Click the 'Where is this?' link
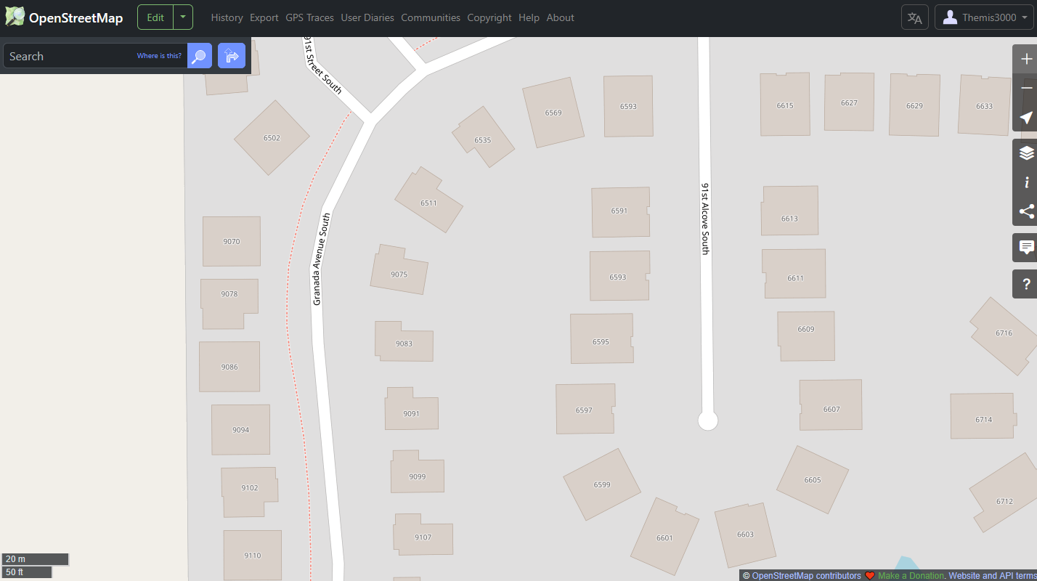1037x581 pixels. coord(159,56)
